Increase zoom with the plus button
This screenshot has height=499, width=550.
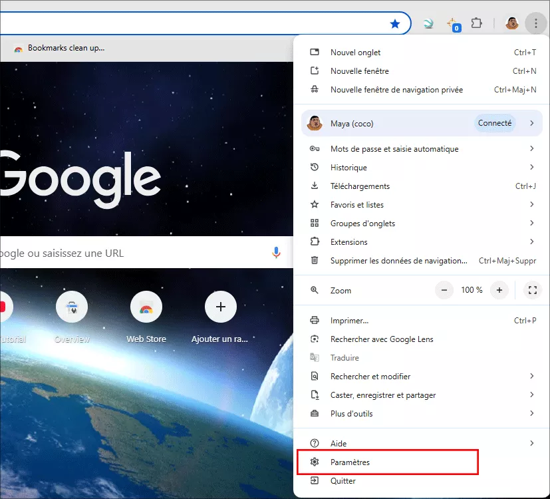(499, 290)
